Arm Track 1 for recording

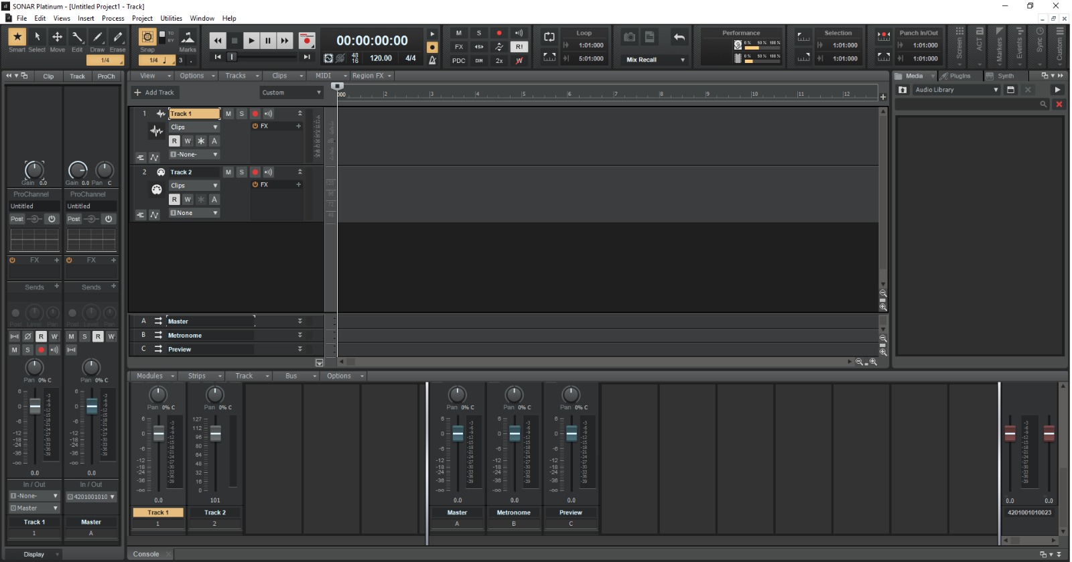point(255,114)
